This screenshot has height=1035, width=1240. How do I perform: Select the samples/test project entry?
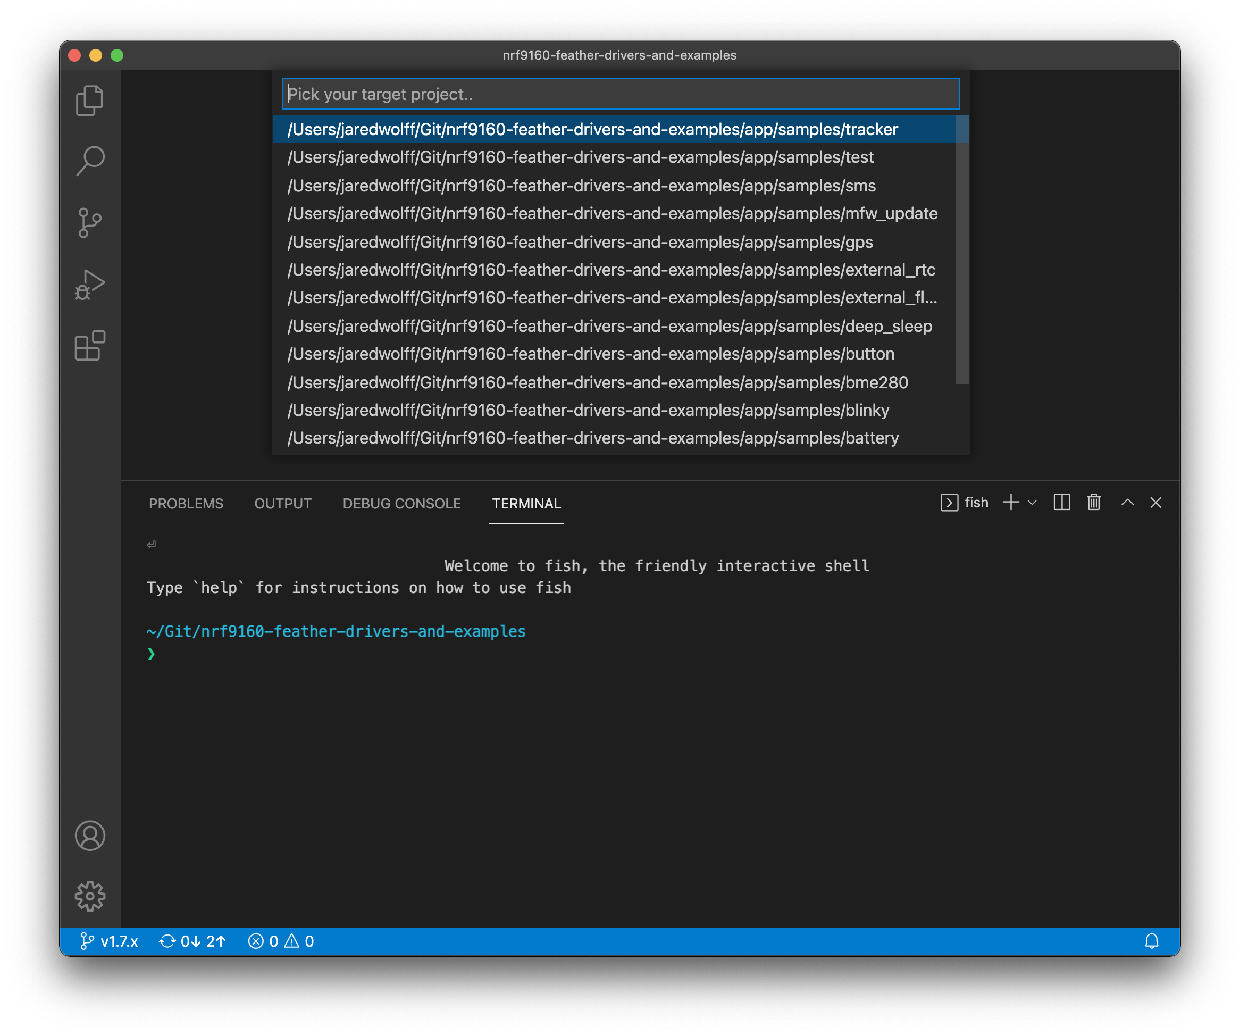click(614, 157)
